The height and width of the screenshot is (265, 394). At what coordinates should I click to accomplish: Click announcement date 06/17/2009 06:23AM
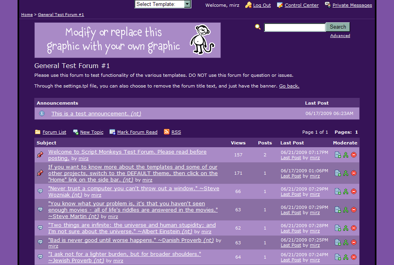(x=329, y=113)
